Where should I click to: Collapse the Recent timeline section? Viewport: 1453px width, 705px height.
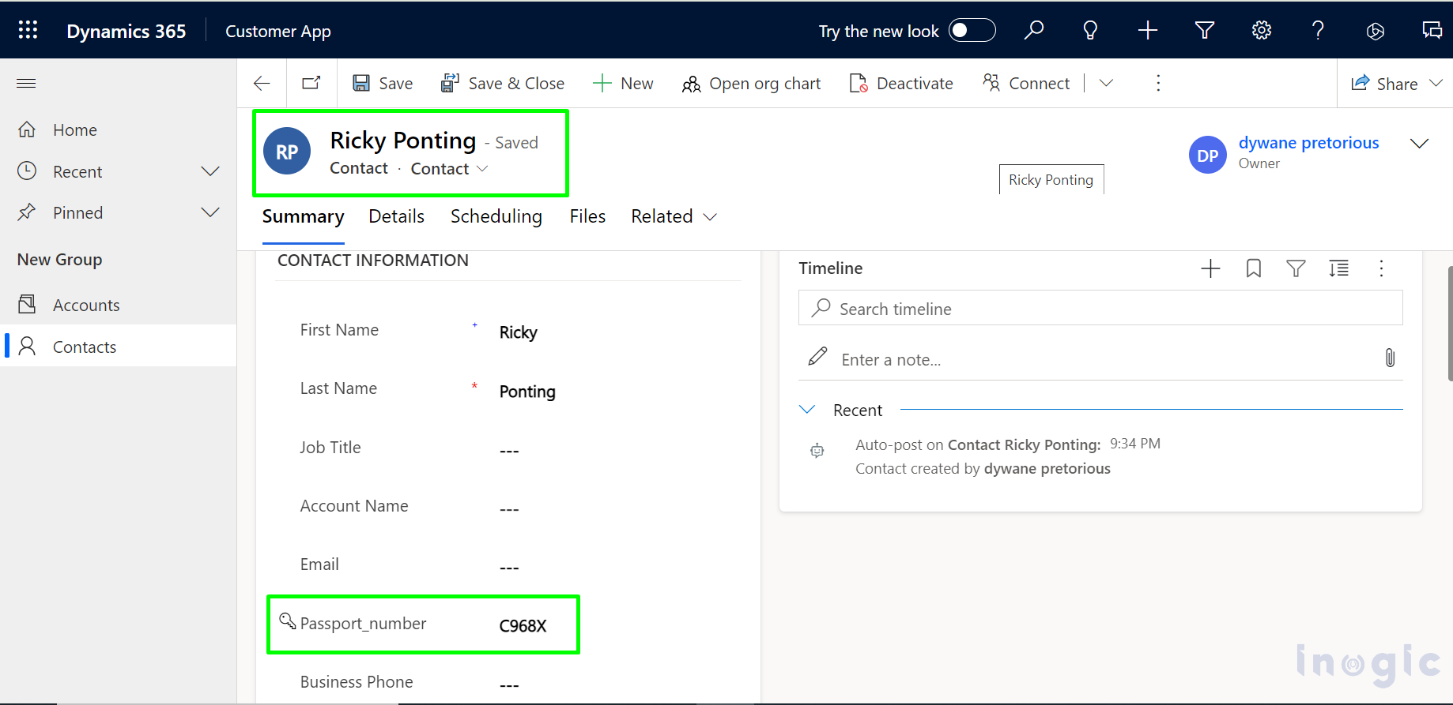(807, 410)
